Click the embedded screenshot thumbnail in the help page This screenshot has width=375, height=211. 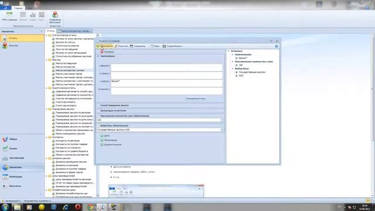[156, 190]
